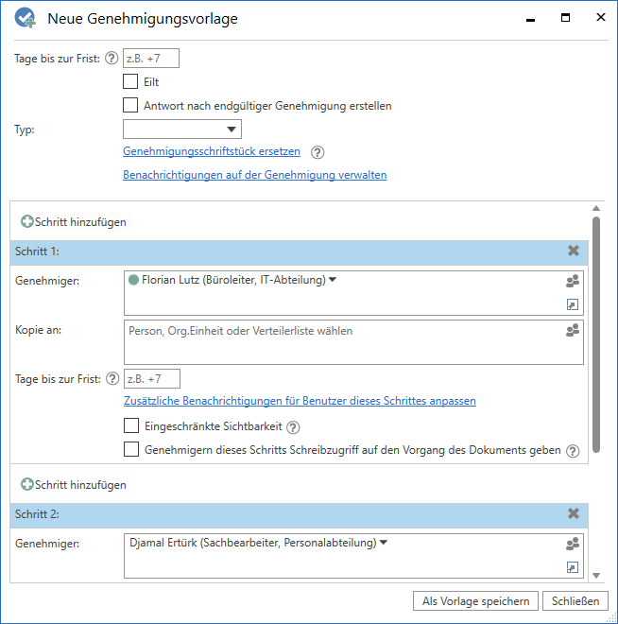Remove Schritt 1 with its X icon

click(x=574, y=251)
